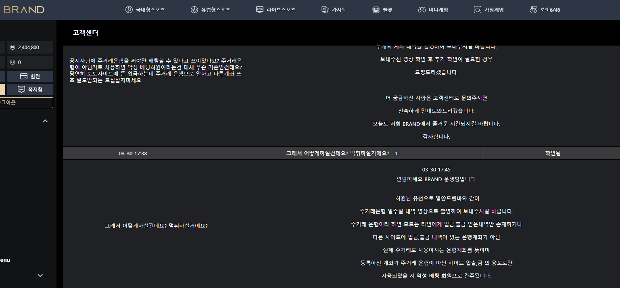Click the gamepad icon for 미니게임

(x=421, y=10)
